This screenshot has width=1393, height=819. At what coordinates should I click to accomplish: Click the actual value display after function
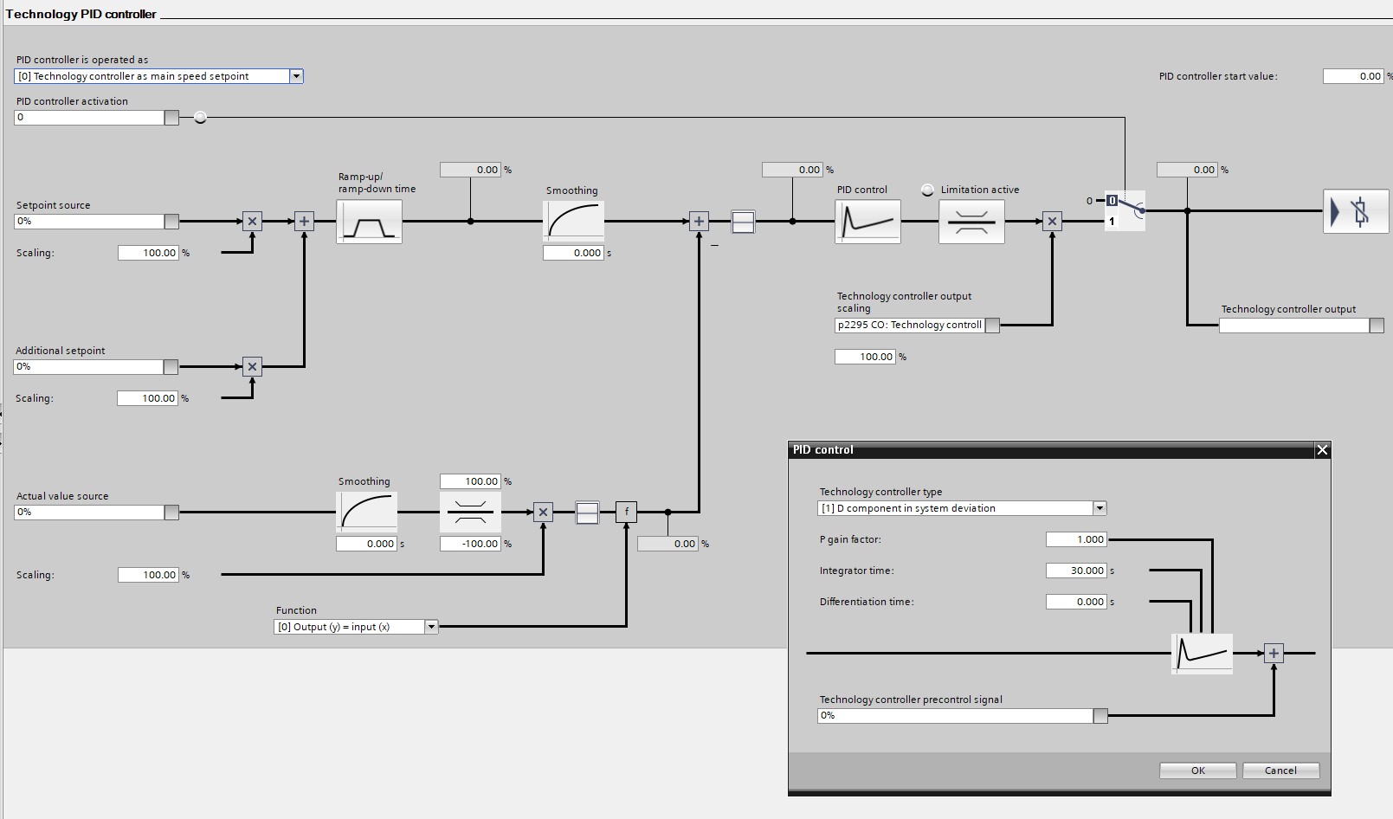(667, 544)
